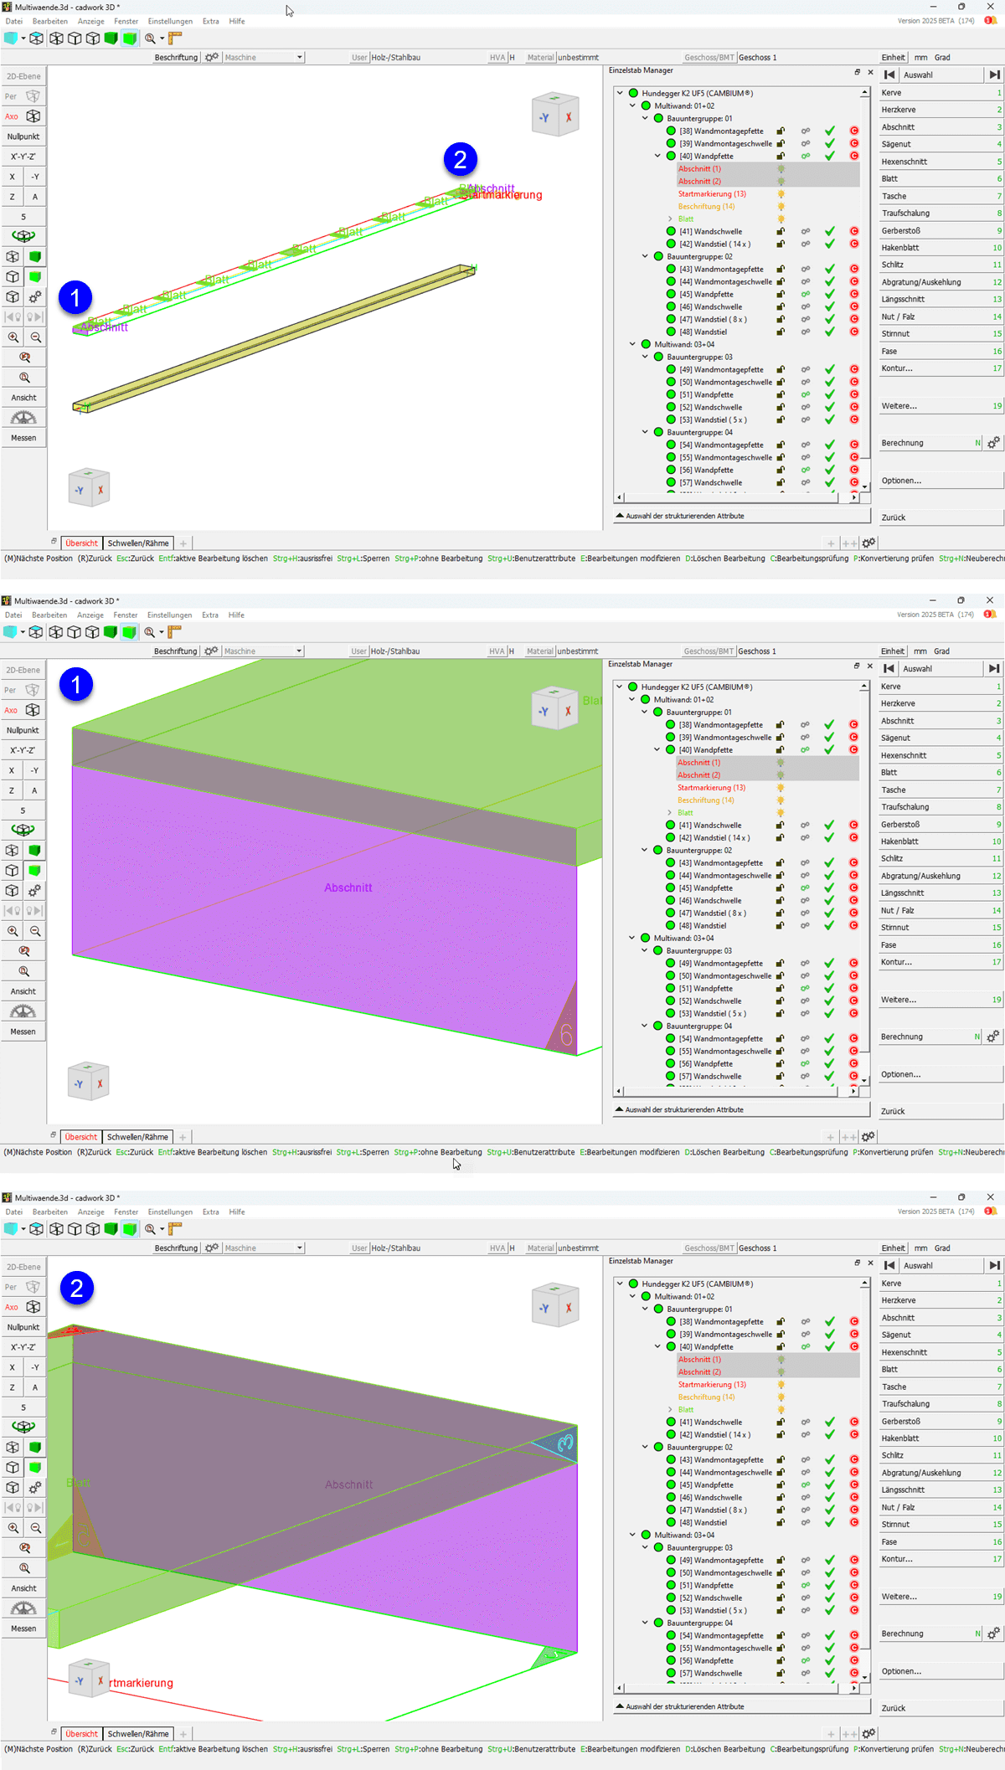Click the view orientation cube upper right of top viewport
Image resolution: width=1005 pixels, height=1770 pixels.
[555, 115]
